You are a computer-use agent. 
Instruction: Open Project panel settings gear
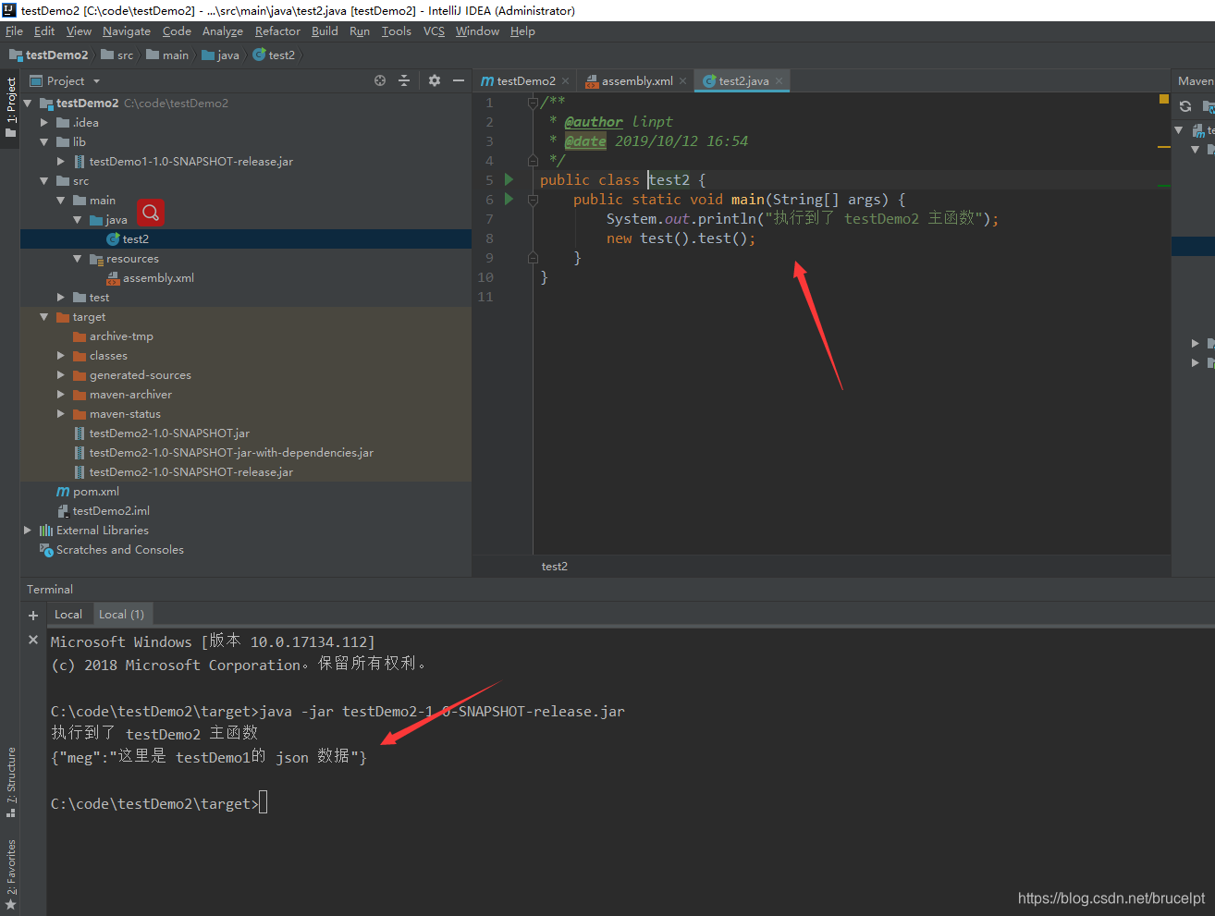tap(435, 81)
